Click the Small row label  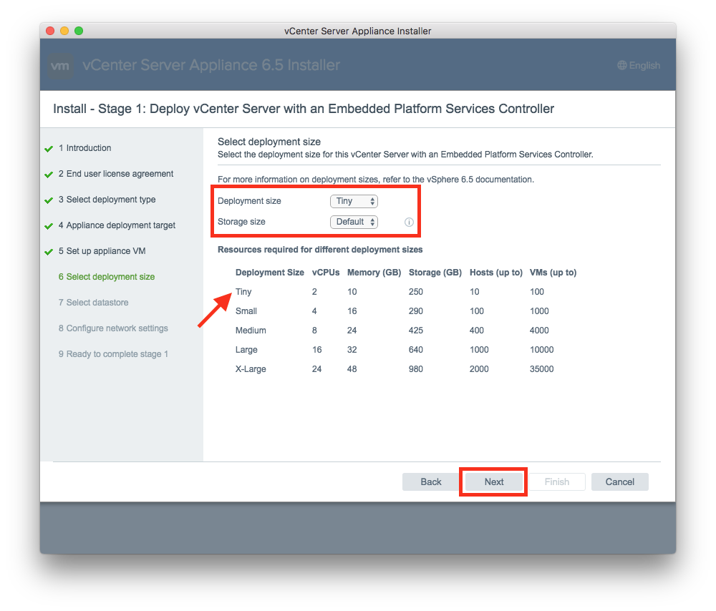246,311
